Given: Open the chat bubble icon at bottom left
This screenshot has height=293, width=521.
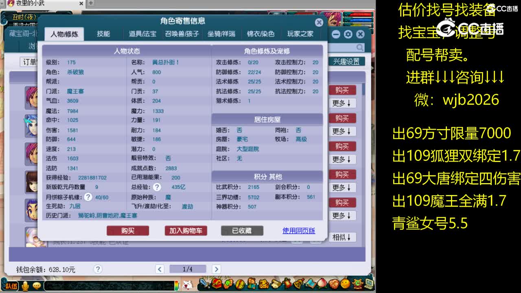Looking at the screenshot, I should click(37, 286).
